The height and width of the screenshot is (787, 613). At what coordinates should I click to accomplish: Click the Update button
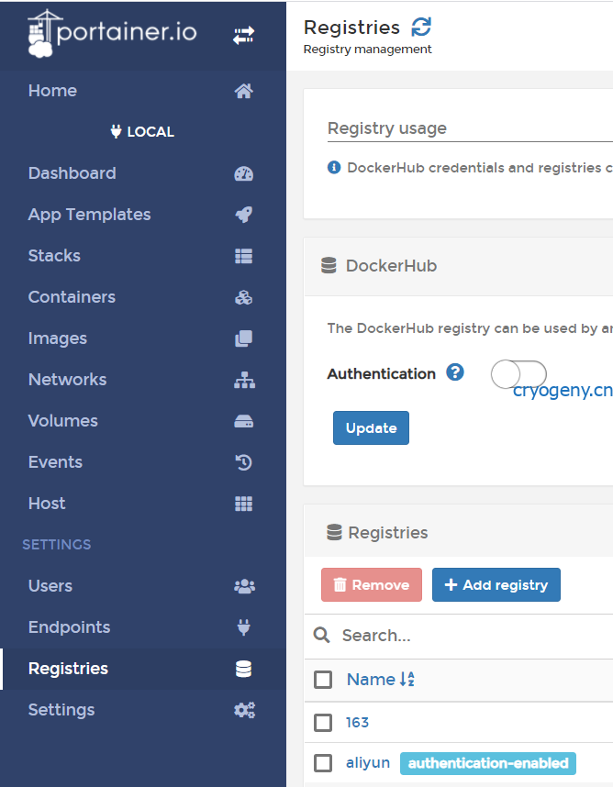[x=371, y=427]
